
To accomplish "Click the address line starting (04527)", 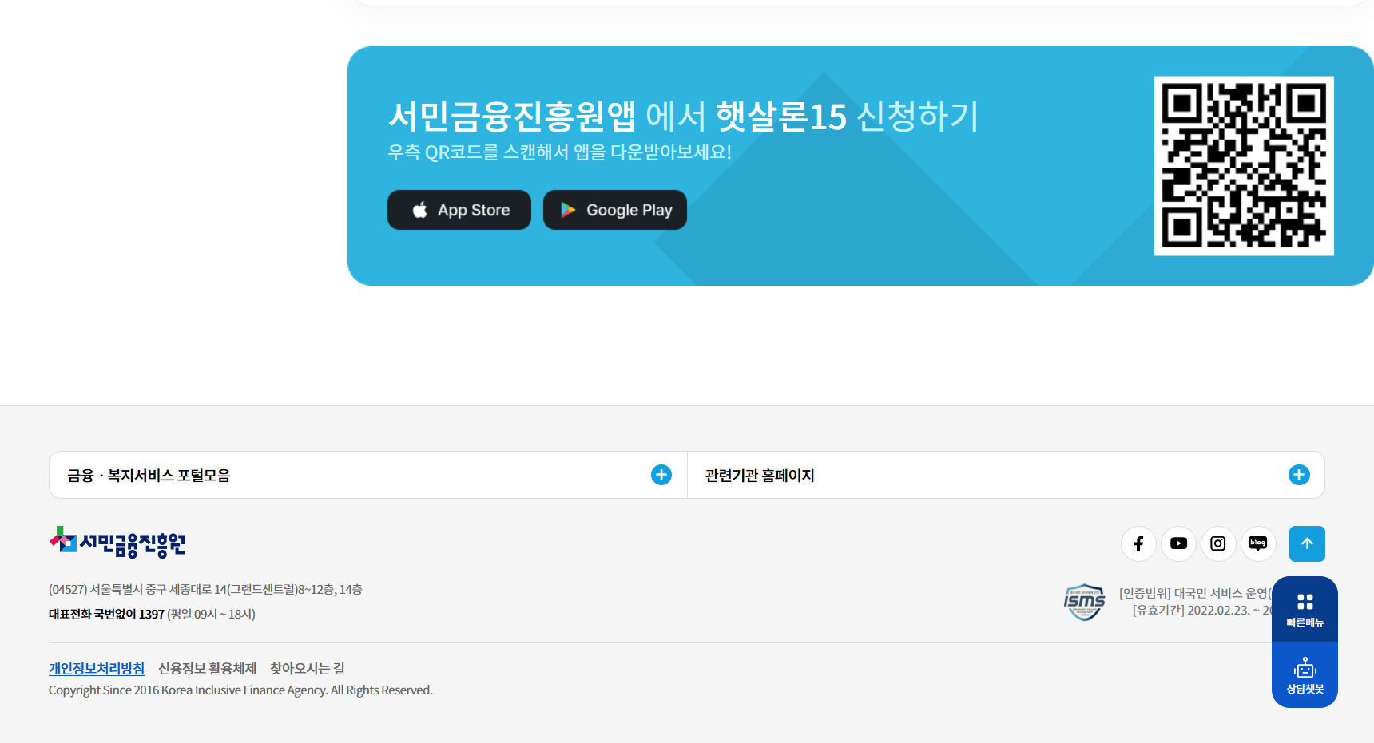I will (205, 589).
